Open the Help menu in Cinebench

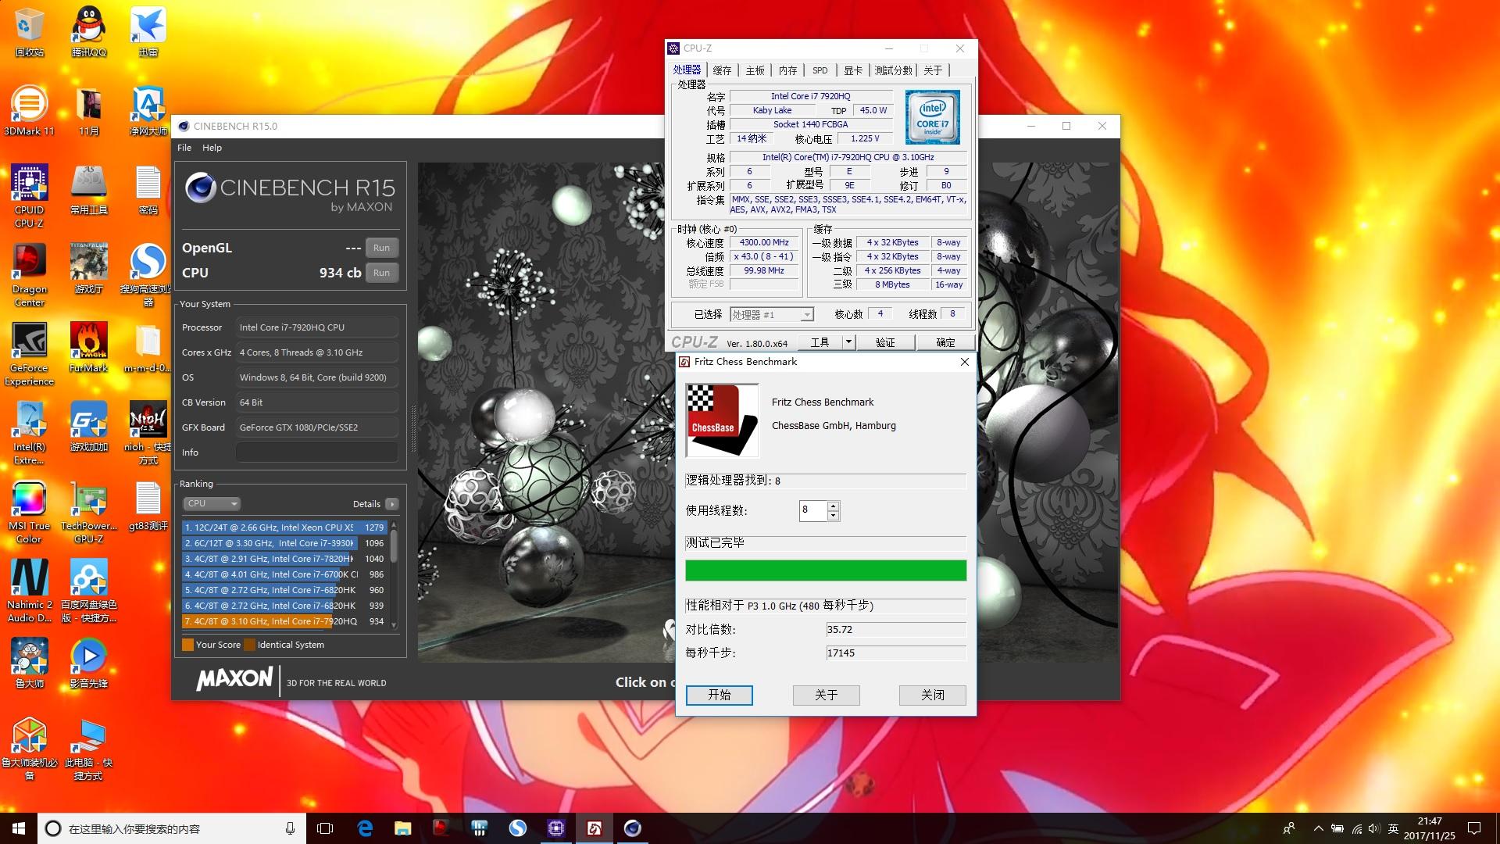click(212, 148)
